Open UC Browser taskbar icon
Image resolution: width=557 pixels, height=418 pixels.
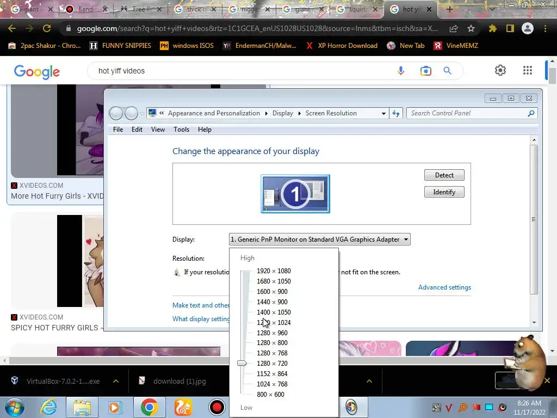coord(183,407)
